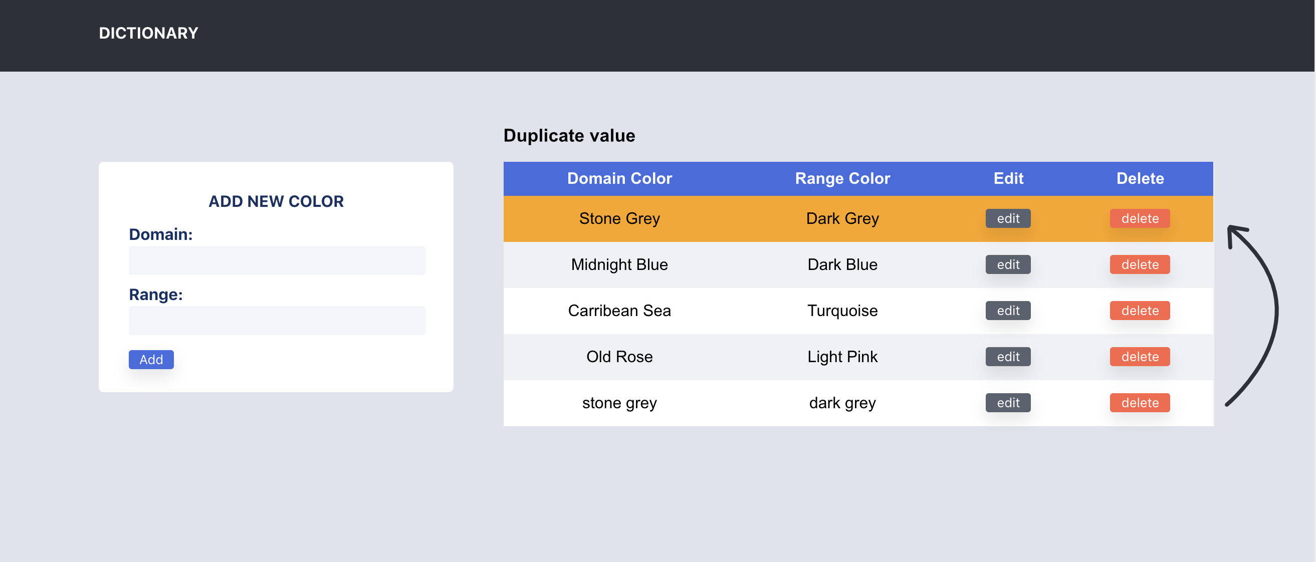
Task: Click the DICTIONARY title in the header
Action: pos(148,33)
